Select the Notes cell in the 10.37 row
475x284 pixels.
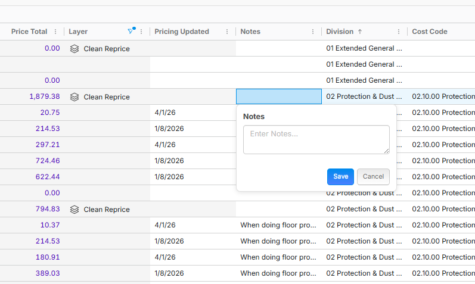point(278,225)
